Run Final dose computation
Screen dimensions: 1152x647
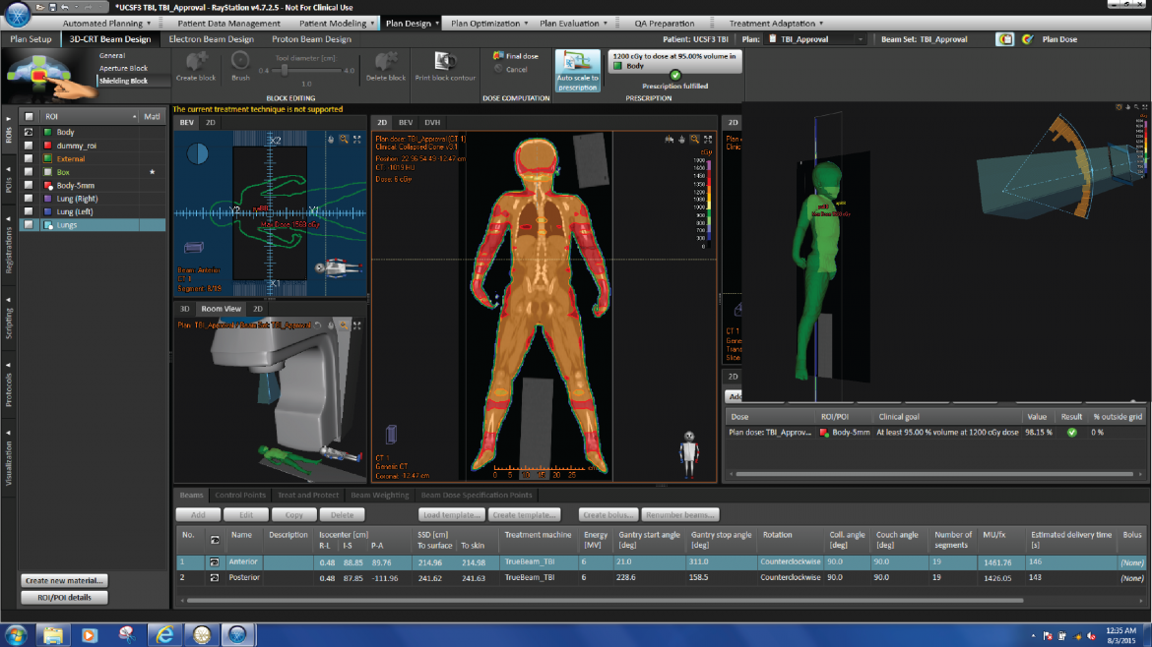[x=516, y=56]
